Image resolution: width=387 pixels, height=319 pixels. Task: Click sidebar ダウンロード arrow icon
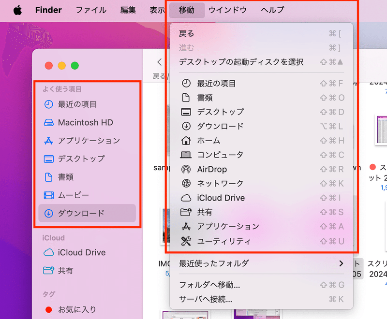pos(49,213)
